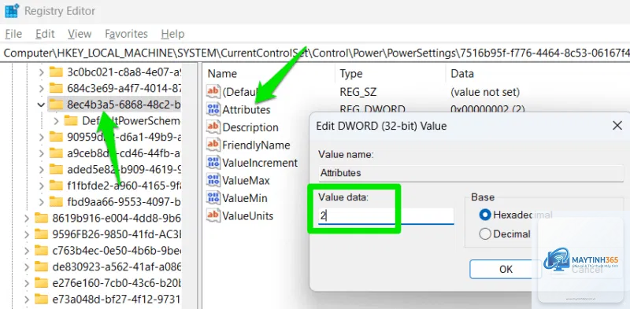Expand the 3c0bc021-c8a8-4e07 key
This screenshot has height=309, width=630.
(41, 72)
